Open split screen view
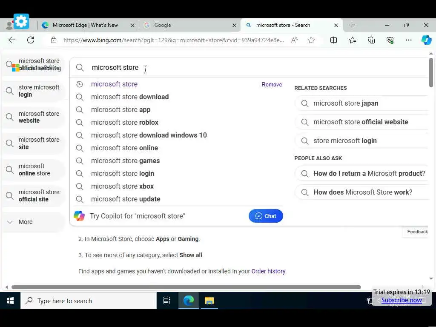 point(333,40)
